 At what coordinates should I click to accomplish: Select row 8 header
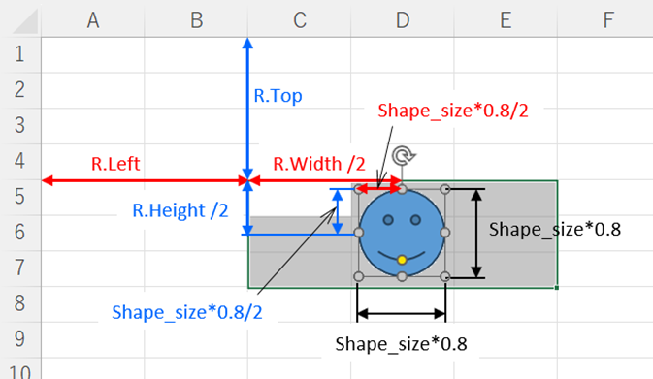tap(20, 303)
